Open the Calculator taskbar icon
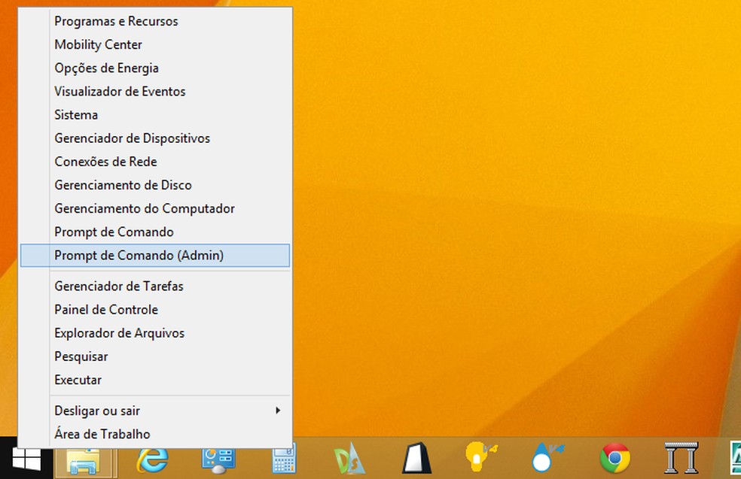The width and height of the screenshot is (741, 479). pos(283,460)
